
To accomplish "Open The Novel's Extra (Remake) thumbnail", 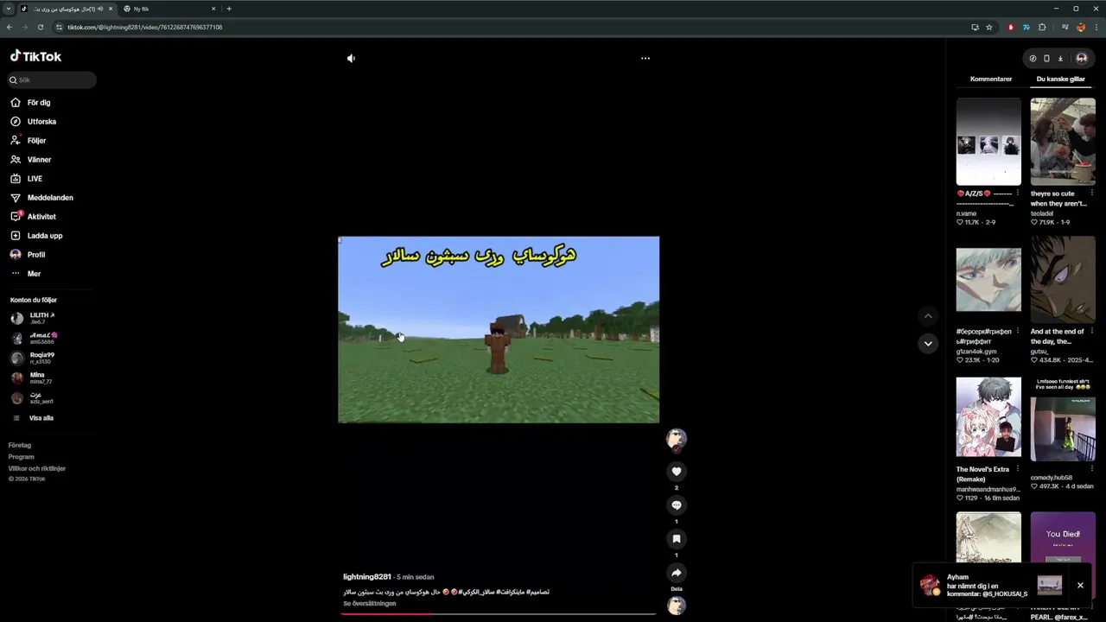I will (988, 416).
